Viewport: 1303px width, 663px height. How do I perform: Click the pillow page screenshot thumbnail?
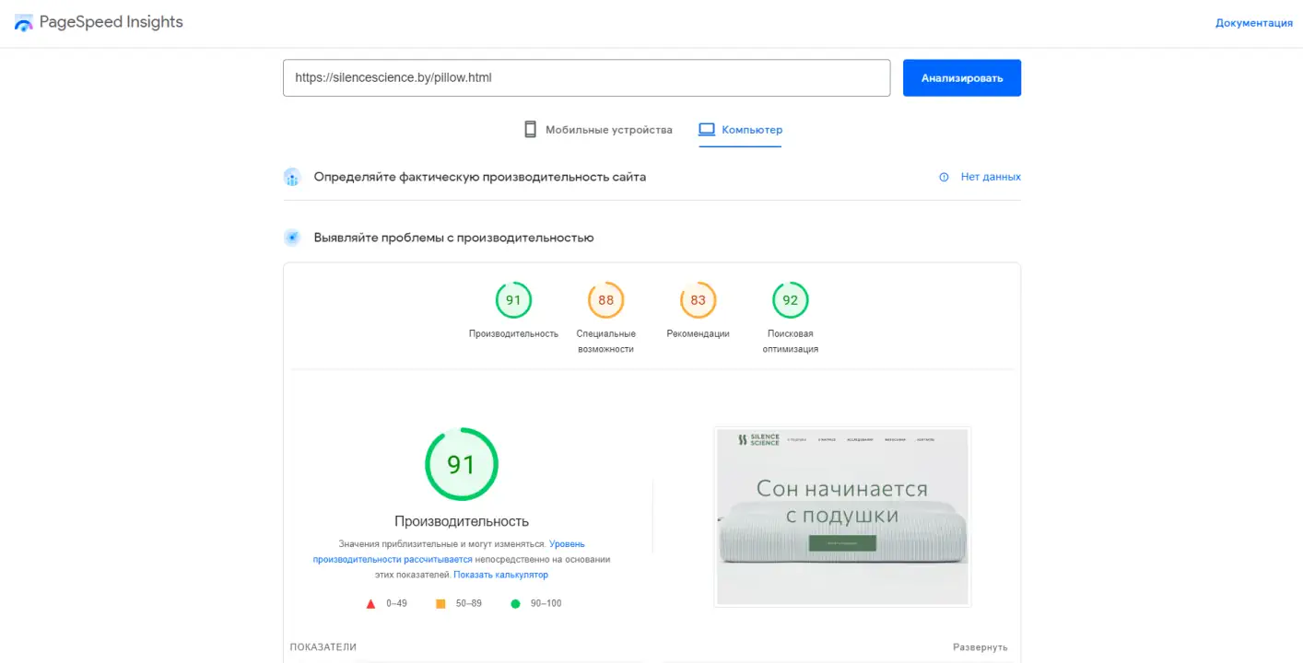(x=842, y=517)
